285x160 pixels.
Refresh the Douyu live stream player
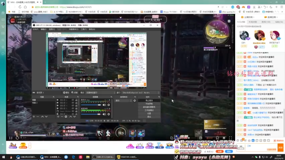(x=17, y=138)
